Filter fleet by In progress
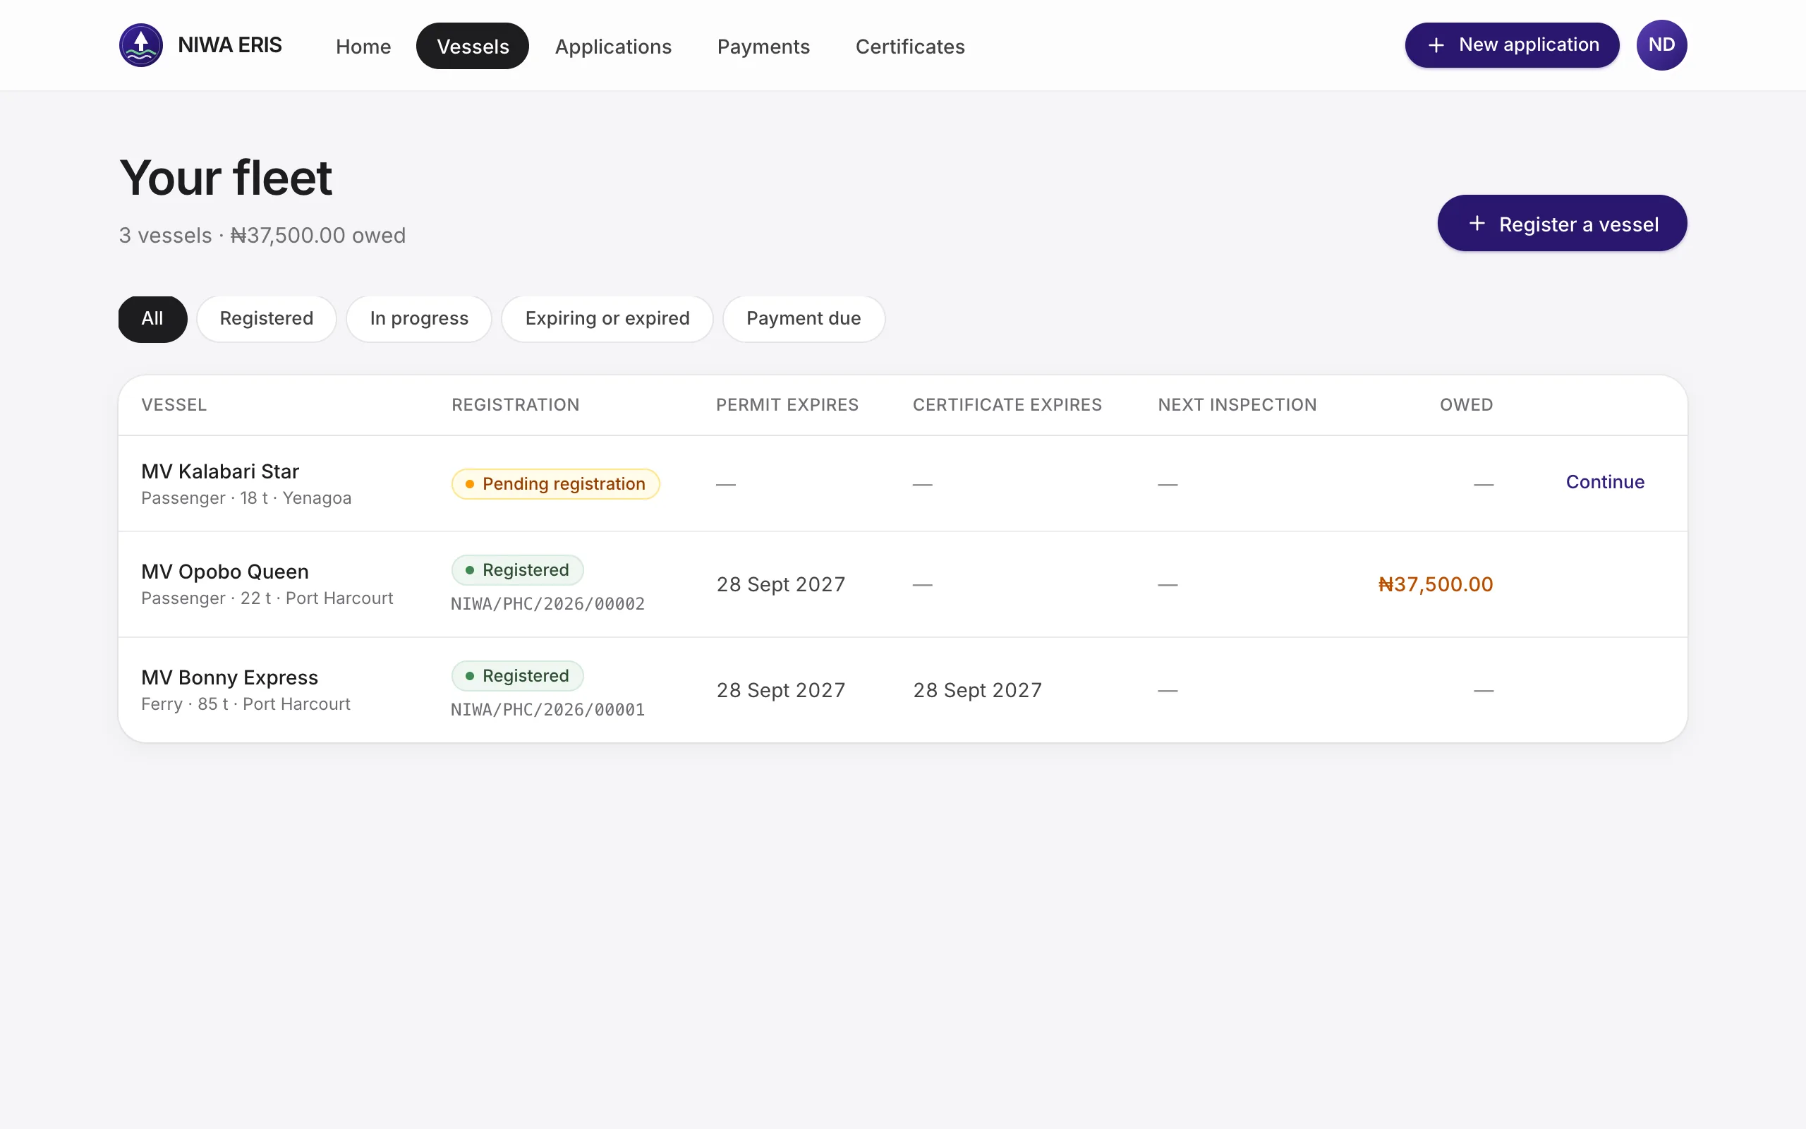This screenshot has height=1129, width=1806. tap(418, 319)
